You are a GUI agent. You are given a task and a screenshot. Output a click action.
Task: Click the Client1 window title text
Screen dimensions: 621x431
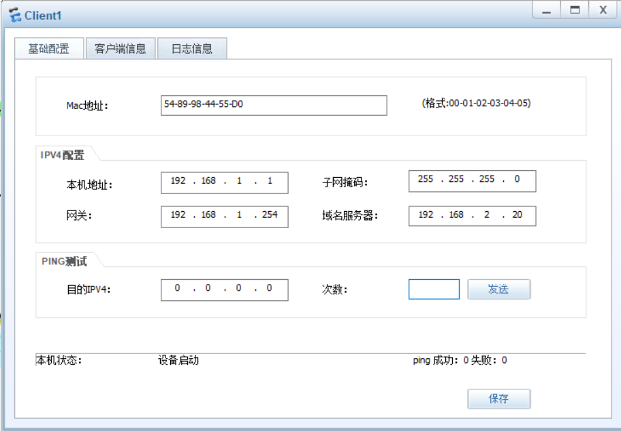43,16
